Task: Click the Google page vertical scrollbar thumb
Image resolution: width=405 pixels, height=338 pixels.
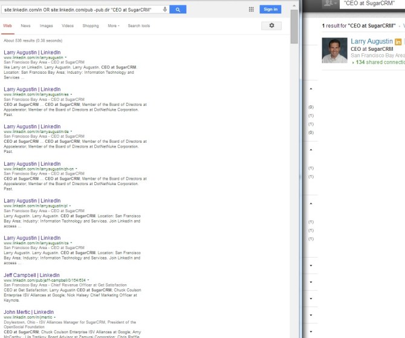Action: (x=294, y=27)
